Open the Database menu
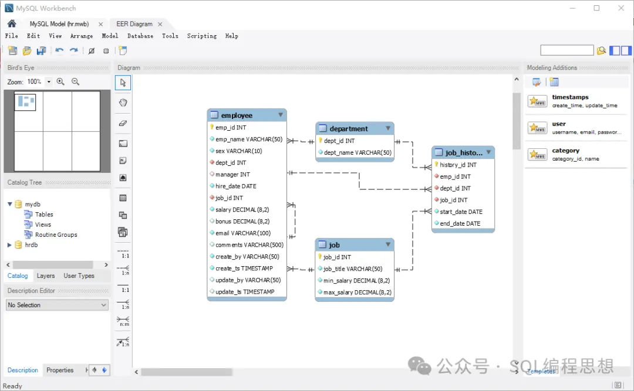 click(x=140, y=36)
